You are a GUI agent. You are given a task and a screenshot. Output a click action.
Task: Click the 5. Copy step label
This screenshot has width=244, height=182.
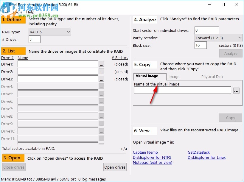(x=145, y=65)
